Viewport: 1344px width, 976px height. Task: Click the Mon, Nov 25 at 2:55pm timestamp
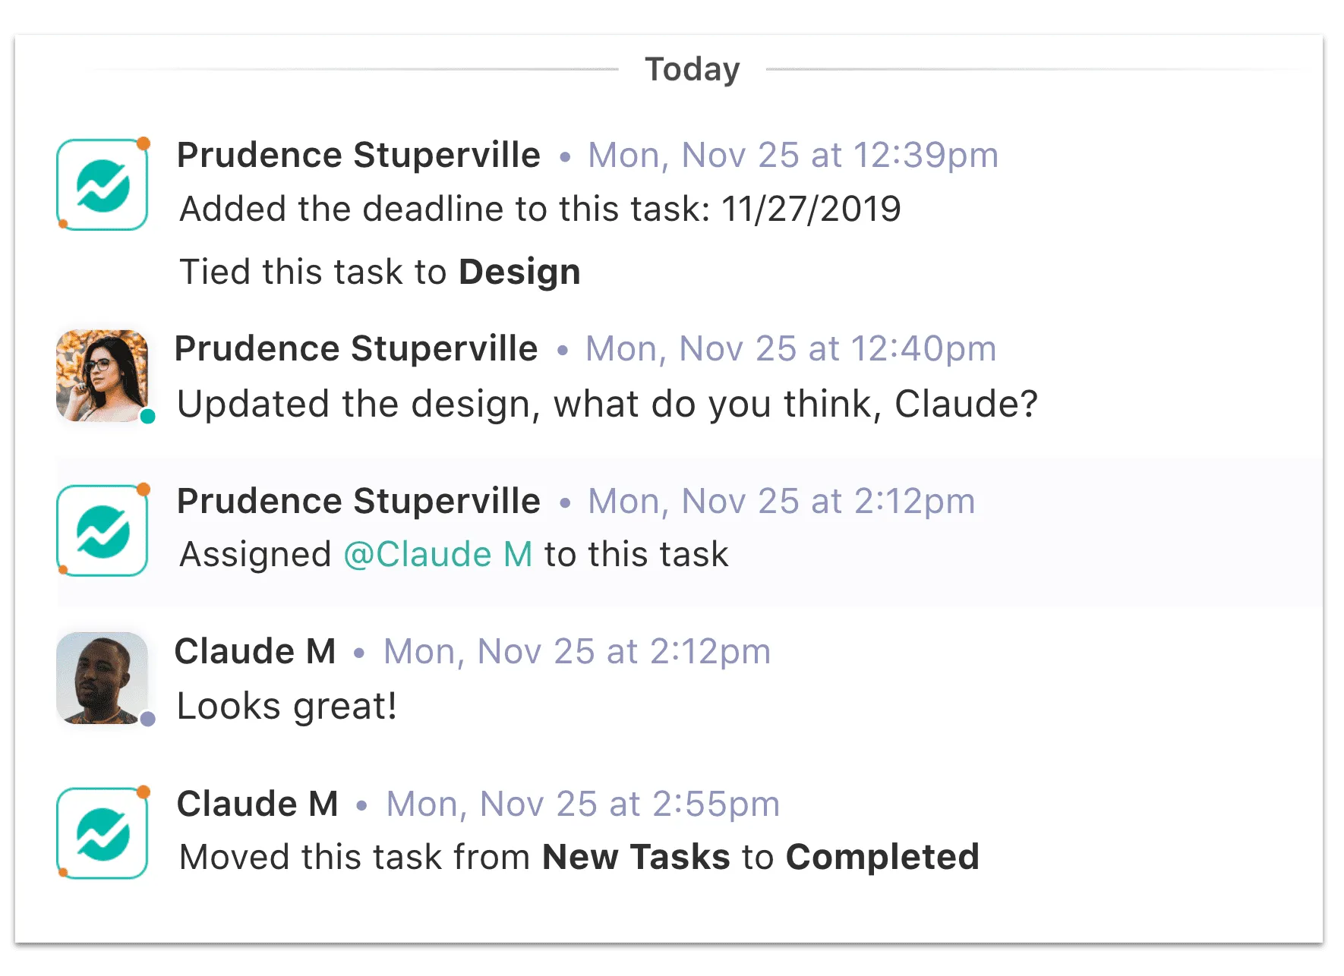coord(582,804)
